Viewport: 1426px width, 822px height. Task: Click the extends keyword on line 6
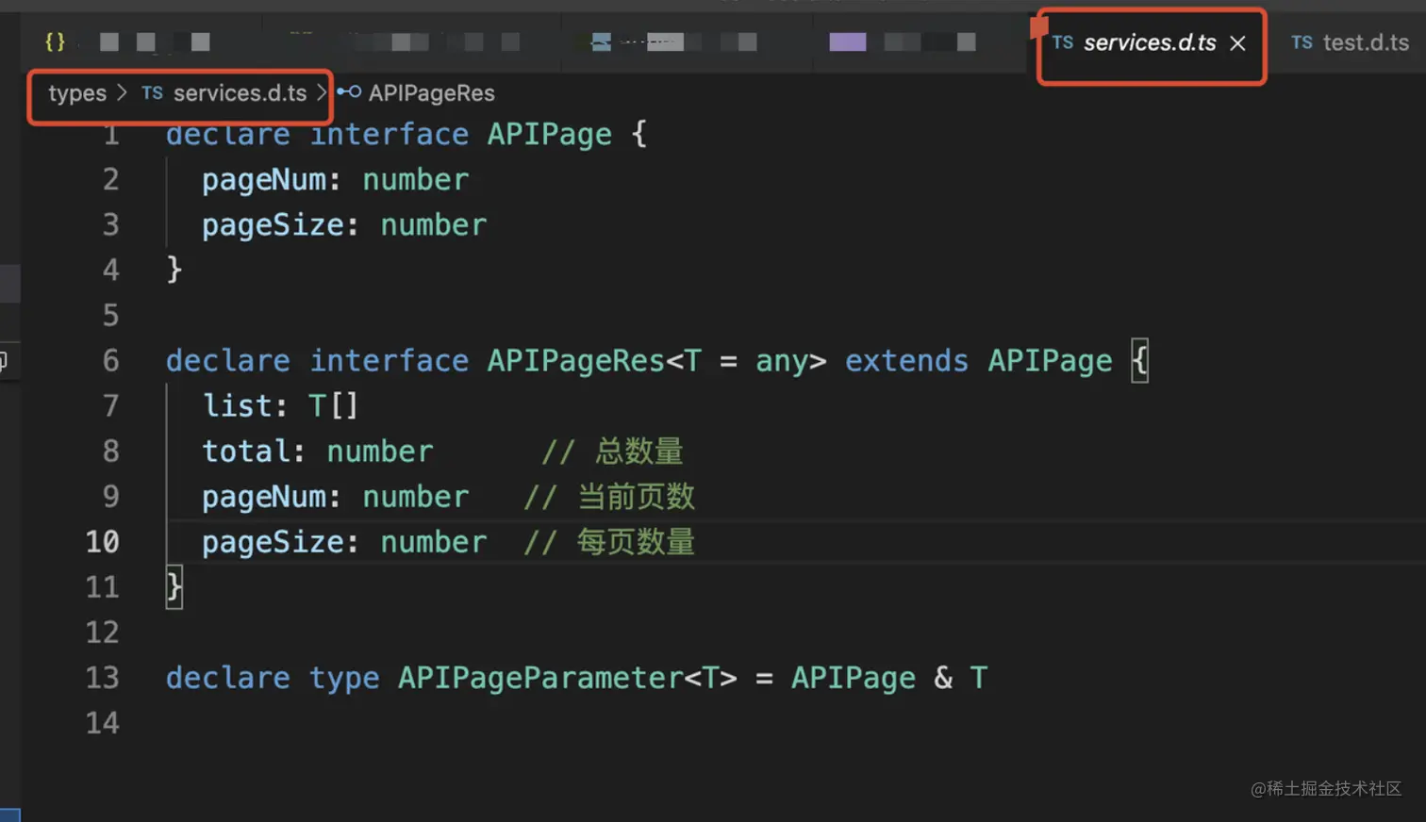tap(906, 360)
